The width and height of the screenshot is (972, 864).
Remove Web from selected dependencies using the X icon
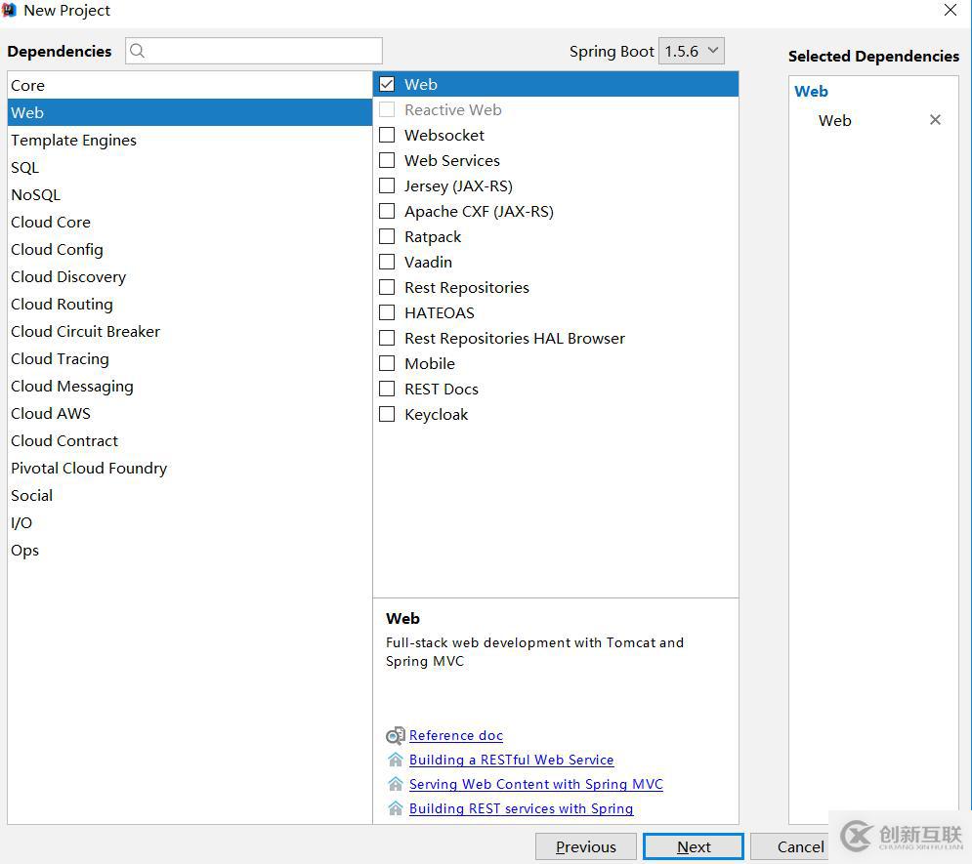[x=935, y=119]
